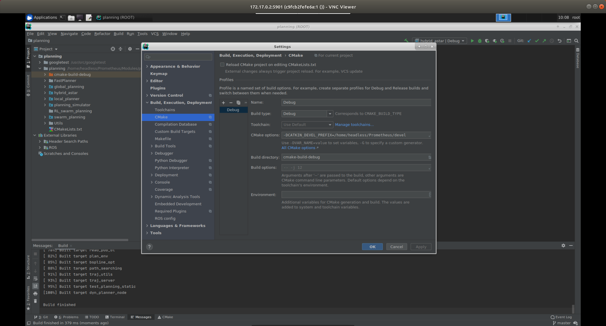Click Git Push green arrow icon
Viewport: 606px width, 326px height.
pyautogui.click(x=544, y=41)
